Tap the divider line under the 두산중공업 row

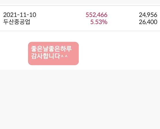click(x=80, y=31)
